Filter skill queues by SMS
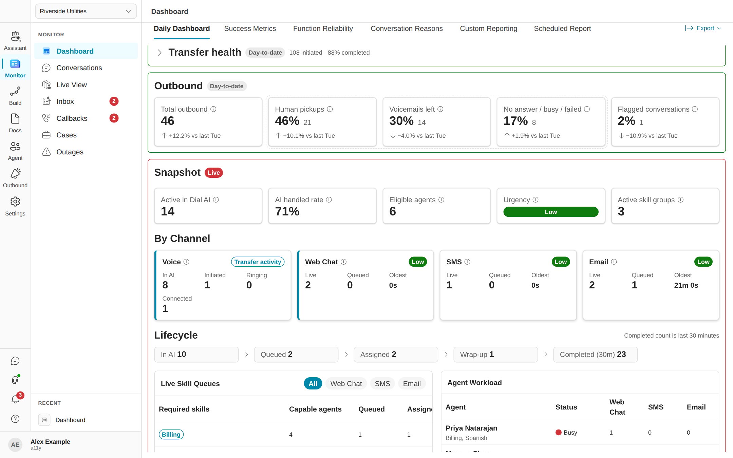 [x=382, y=384]
